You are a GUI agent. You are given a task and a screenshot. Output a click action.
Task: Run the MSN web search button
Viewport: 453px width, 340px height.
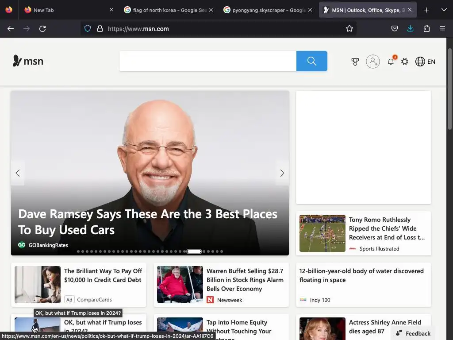point(312,61)
